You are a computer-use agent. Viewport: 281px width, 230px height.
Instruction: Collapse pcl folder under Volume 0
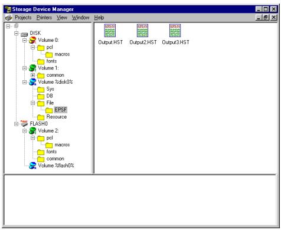click(x=32, y=47)
